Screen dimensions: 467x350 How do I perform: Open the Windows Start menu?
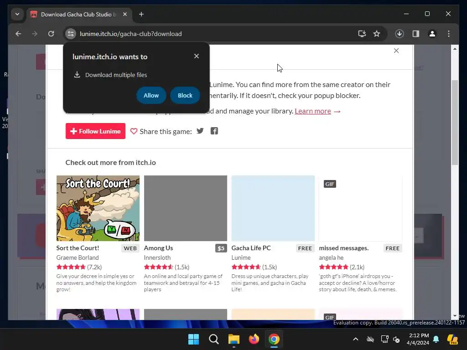[x=193, y=339]
